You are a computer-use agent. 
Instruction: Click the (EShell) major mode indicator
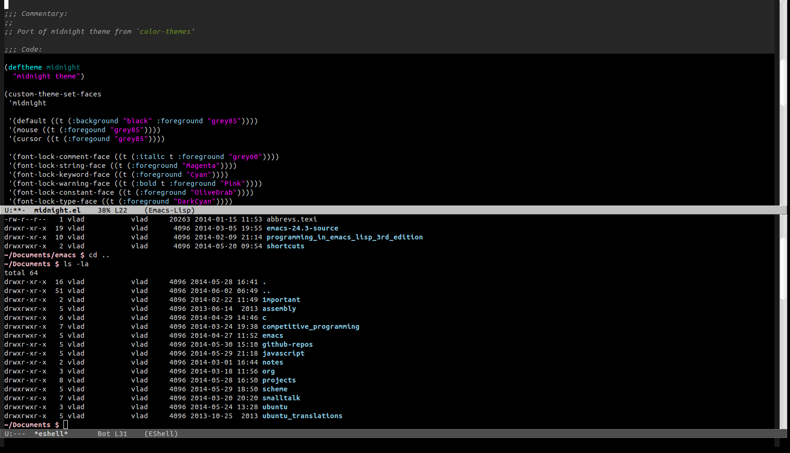pos(161,434)
